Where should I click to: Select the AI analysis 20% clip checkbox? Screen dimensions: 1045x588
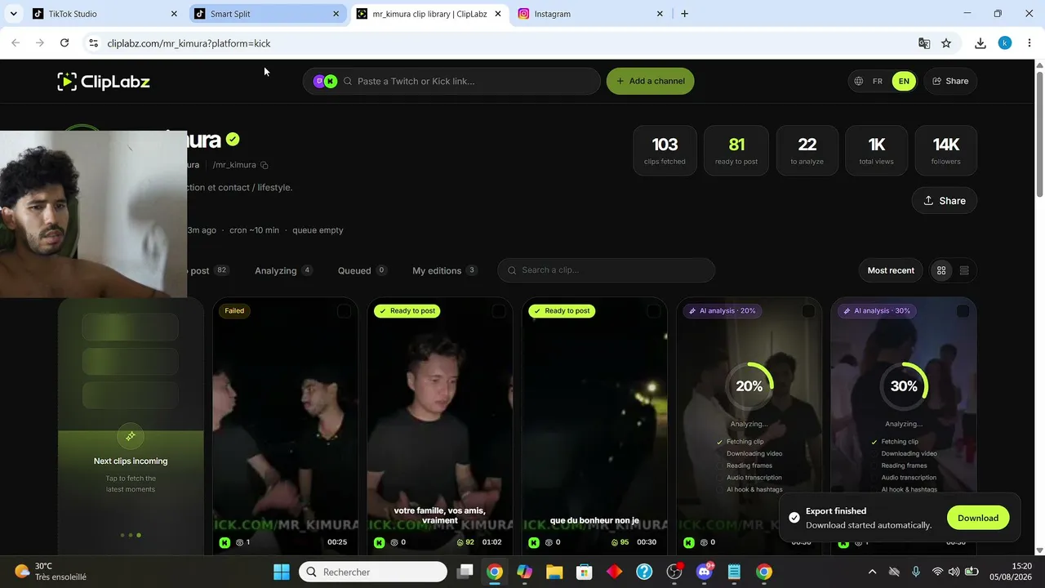click(807, 311)
